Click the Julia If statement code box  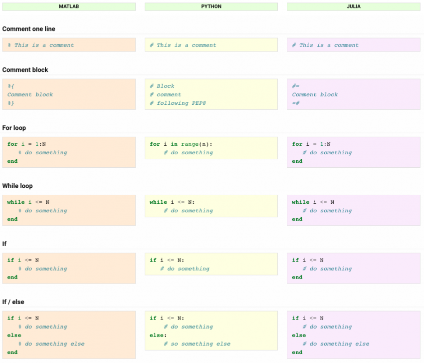[x=353, y=268]
